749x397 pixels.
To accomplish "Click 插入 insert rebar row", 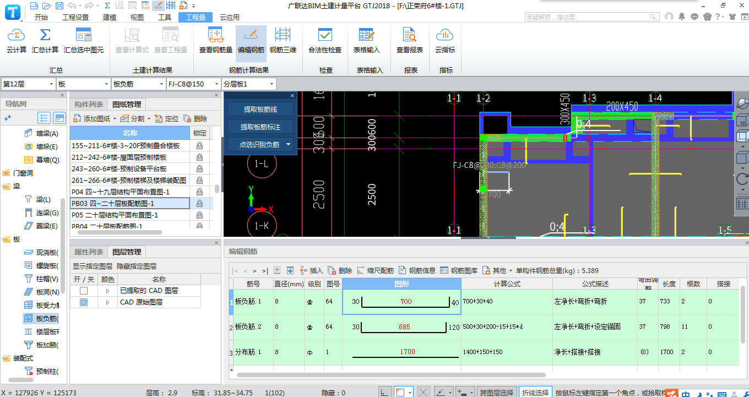I will pyautogui.click(x=311, y=270).
